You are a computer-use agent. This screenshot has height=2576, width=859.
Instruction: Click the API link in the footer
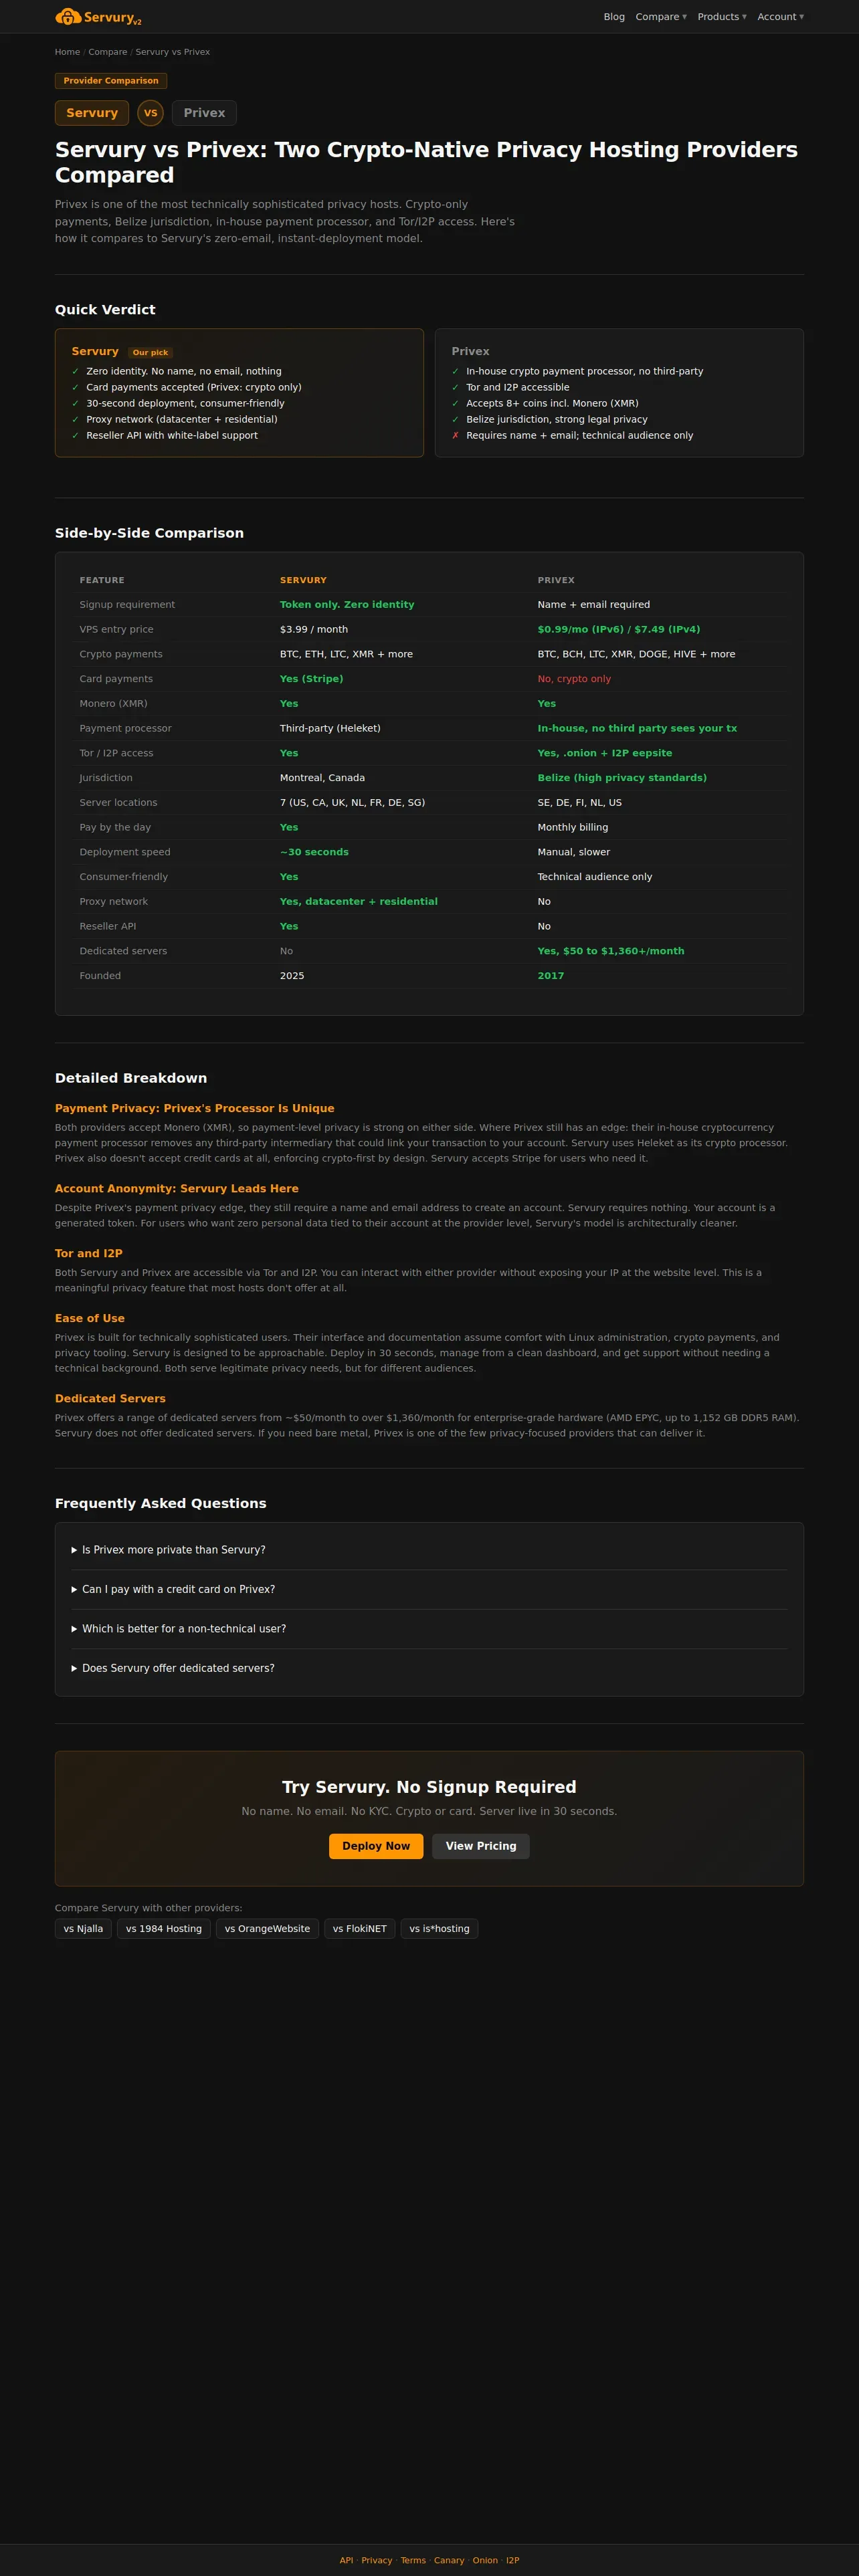pyautogui.click(x=346, y=2561)
